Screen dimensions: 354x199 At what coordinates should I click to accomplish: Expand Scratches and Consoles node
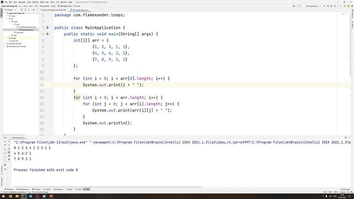(x=5, y=46)
